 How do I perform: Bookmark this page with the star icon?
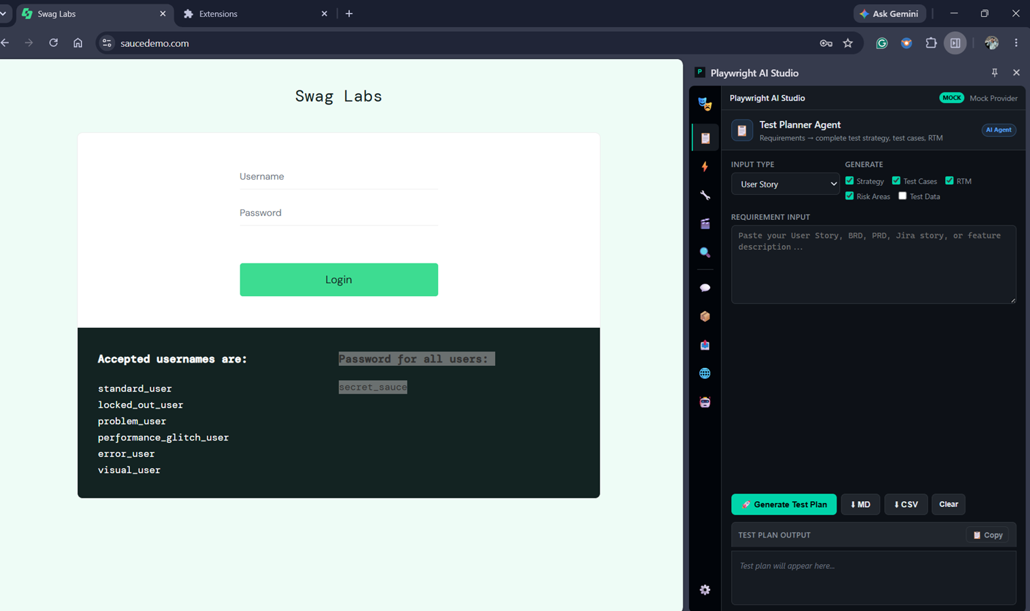(848, 43)
